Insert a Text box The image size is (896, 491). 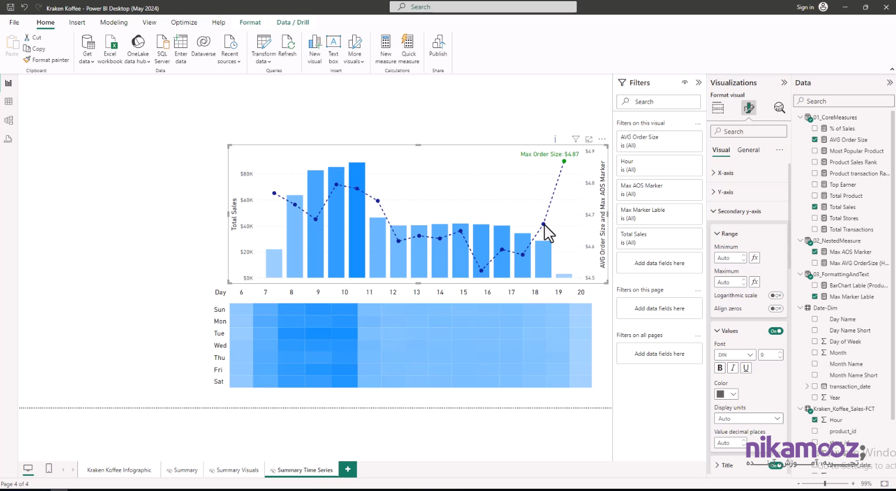[333, 49]
